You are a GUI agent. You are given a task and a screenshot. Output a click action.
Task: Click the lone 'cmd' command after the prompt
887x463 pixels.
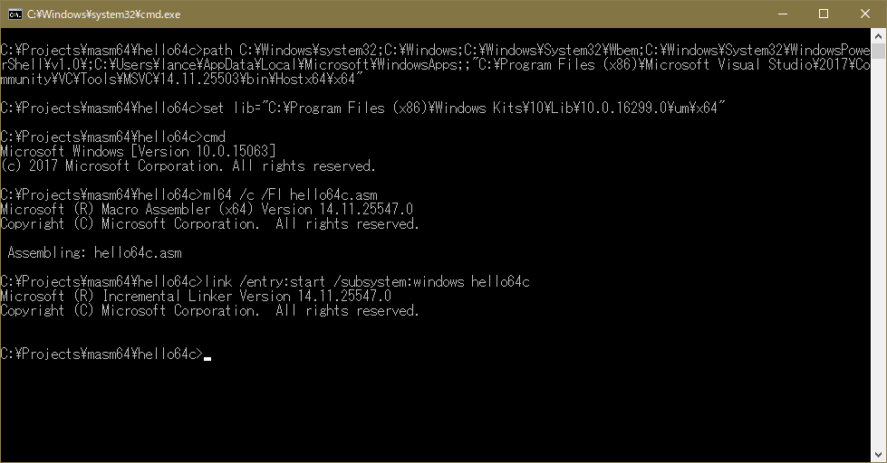point(215,137)
